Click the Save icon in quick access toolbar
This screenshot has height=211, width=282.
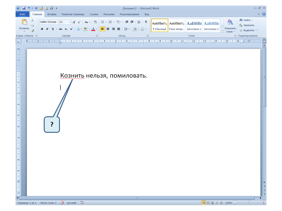coord(24,8)
